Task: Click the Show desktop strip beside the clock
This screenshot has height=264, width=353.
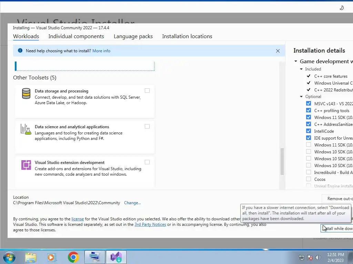Action: tap(351, 257)
